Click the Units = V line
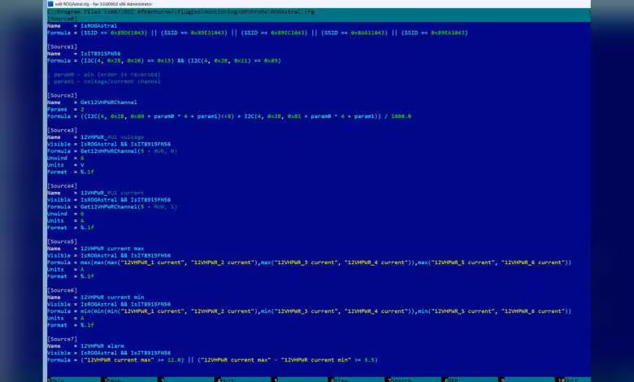The width and height of the screenshot is (634, 382). [x=66, y=165]
